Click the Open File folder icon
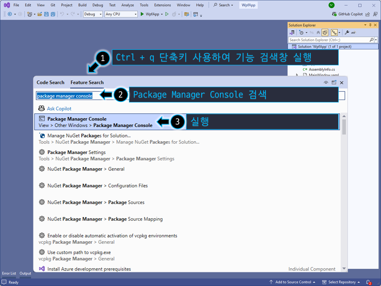This screenshot has height=286, width=381. pyautogui.click(x=40, y=14)
